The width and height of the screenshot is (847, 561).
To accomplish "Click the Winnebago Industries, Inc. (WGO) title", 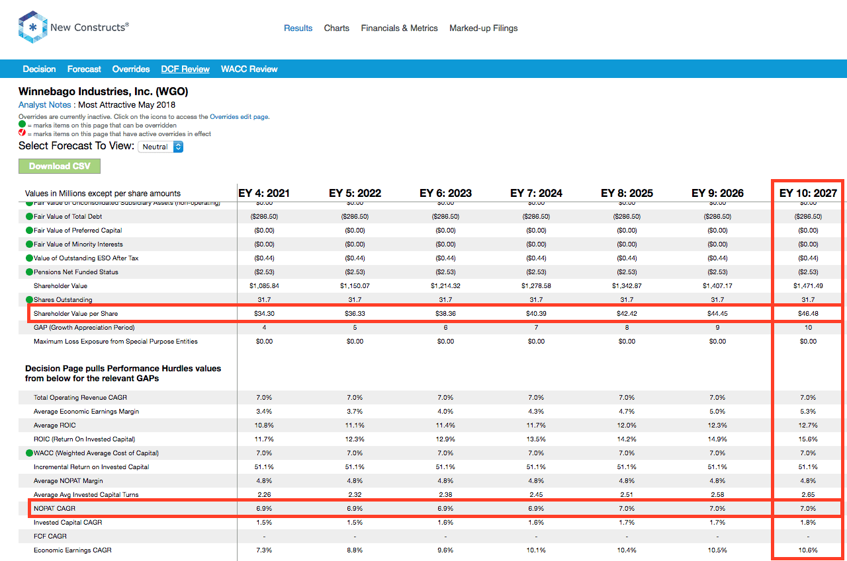I will click(103, 92).
